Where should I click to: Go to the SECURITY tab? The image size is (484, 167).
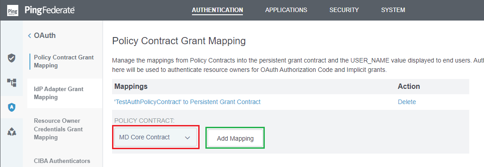344,10
